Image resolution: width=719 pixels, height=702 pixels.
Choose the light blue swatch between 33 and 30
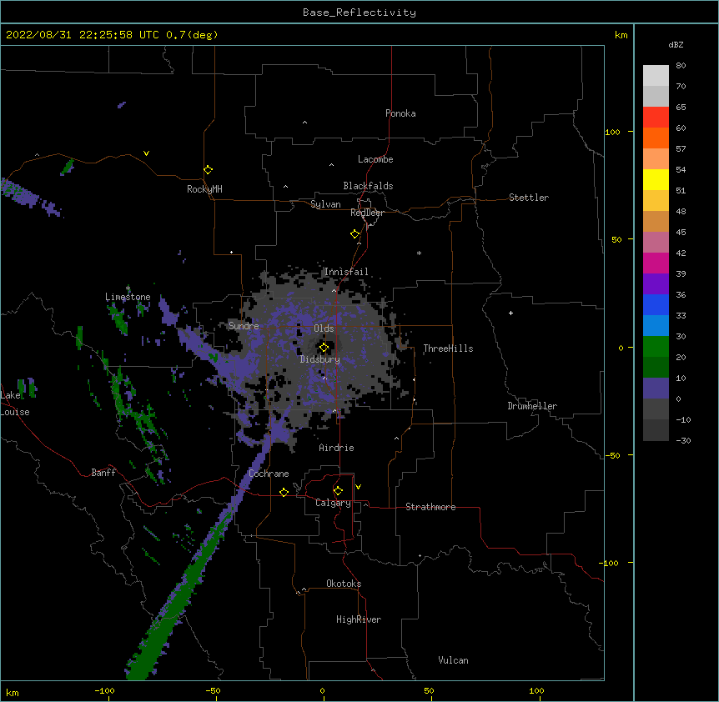[656, 326]
